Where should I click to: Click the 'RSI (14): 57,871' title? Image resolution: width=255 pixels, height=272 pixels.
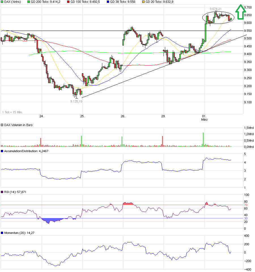pyautogui.click(x=15, y=192)
